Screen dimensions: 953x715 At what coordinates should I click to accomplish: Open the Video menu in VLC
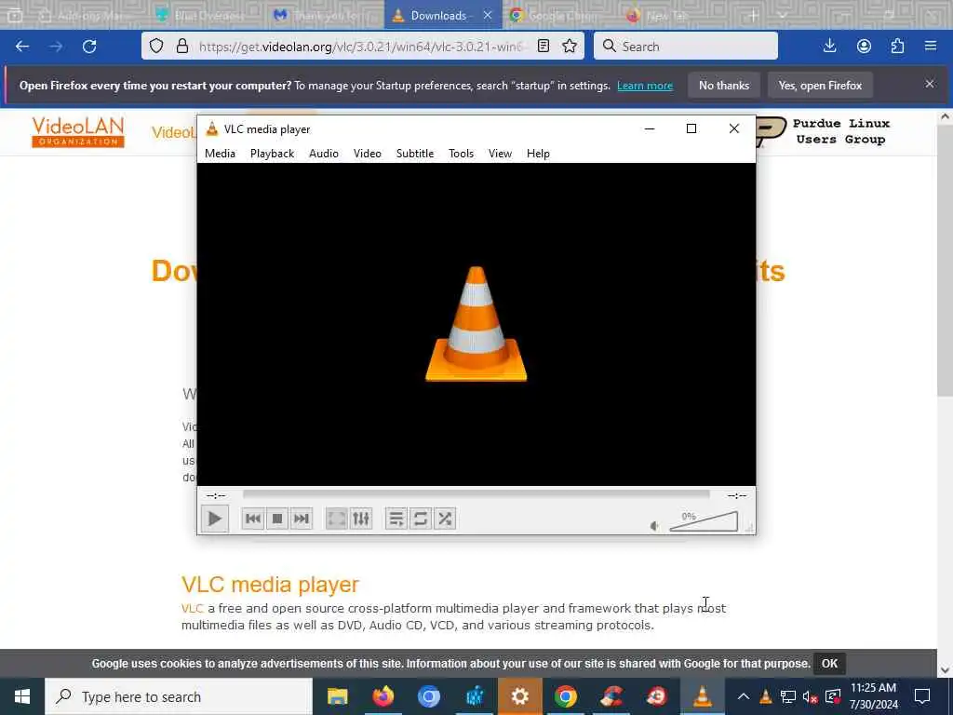click(368, 154)
